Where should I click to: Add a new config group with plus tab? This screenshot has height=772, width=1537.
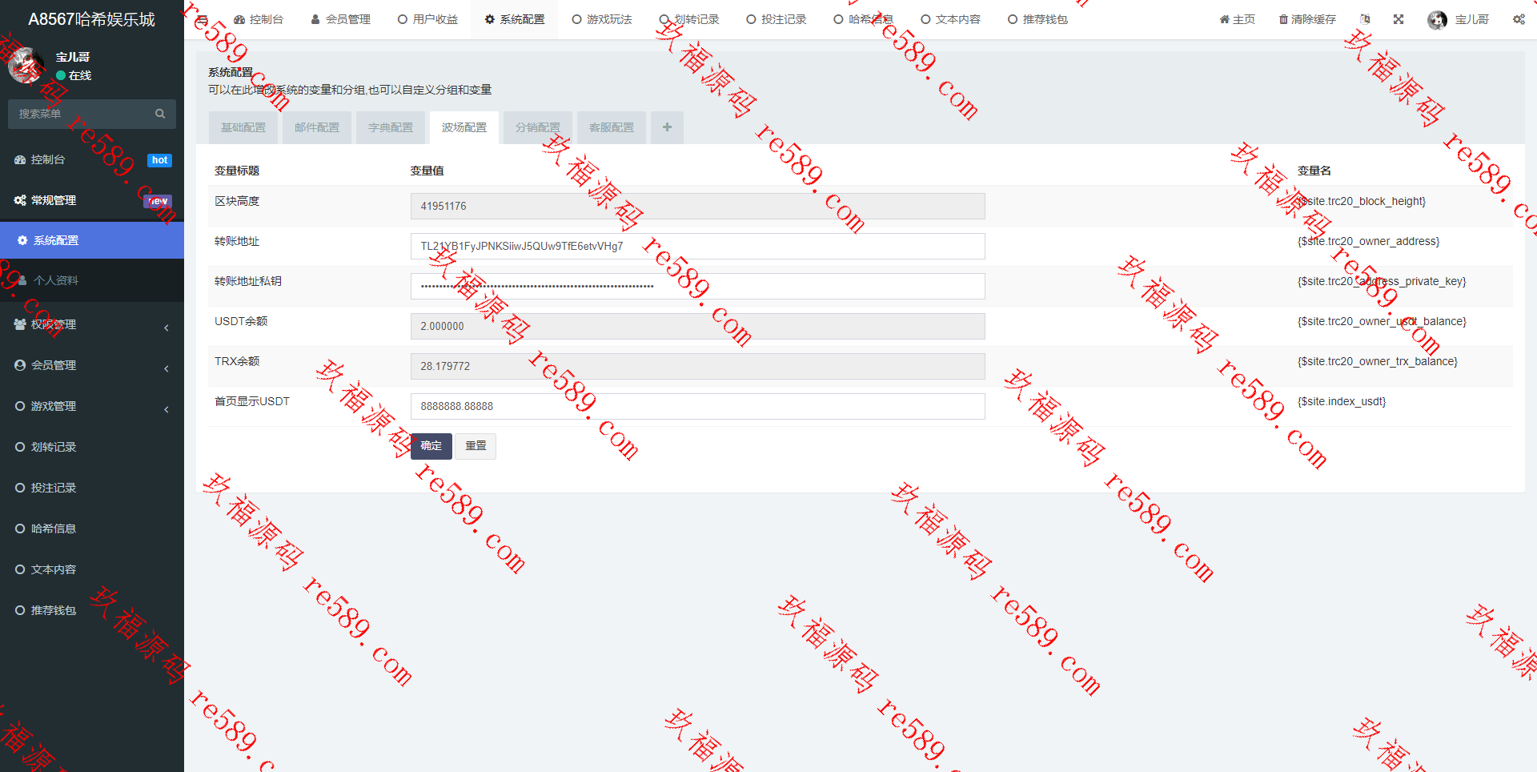[x=667, y=127]
